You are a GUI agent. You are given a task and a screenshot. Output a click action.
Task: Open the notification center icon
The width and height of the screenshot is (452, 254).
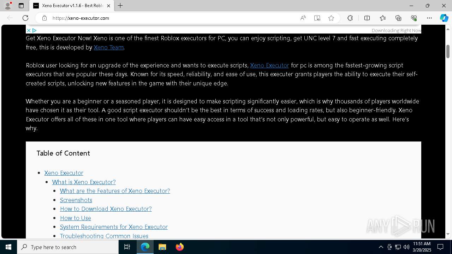click(440, 247)
